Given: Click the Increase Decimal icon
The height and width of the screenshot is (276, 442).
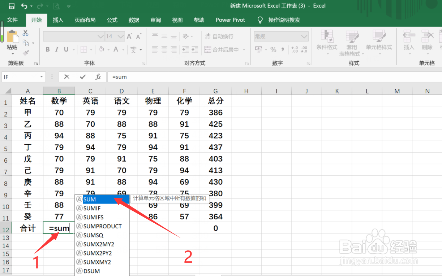Looking at the screenshot, I should pyautogui.click(x=294, y=49).
